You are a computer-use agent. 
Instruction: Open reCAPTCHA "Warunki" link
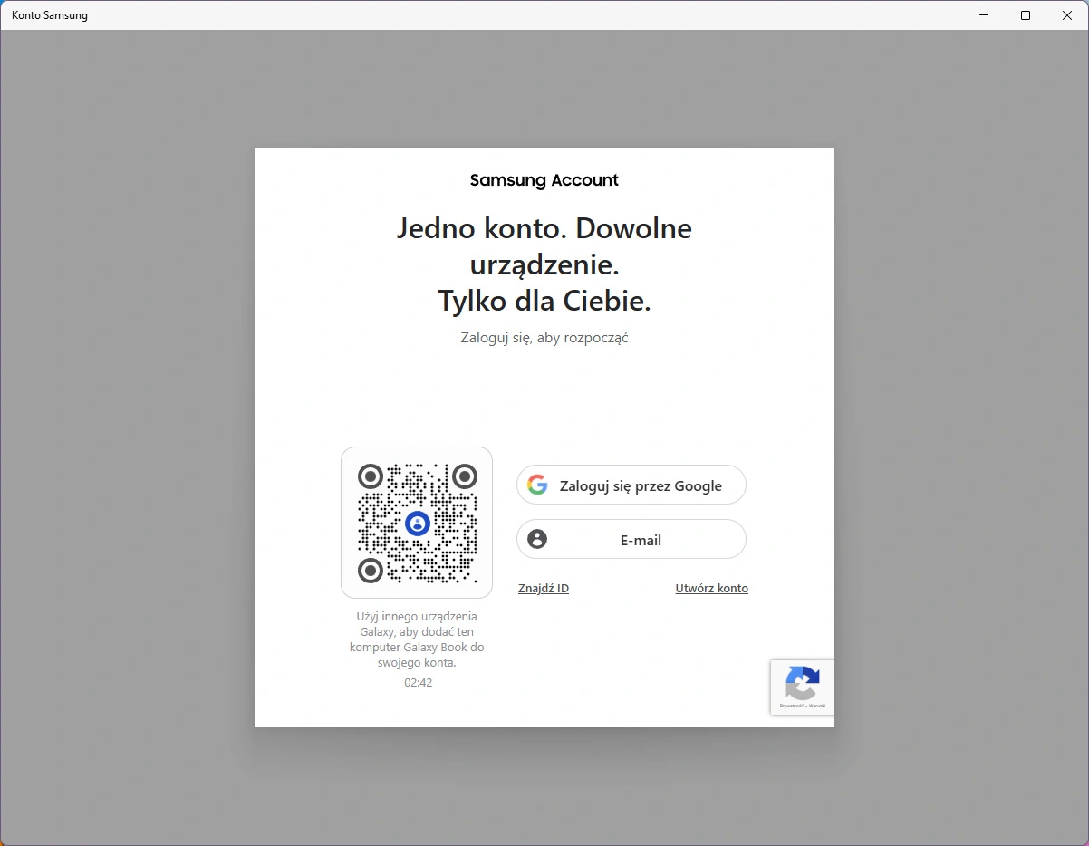tap(816, 706)
